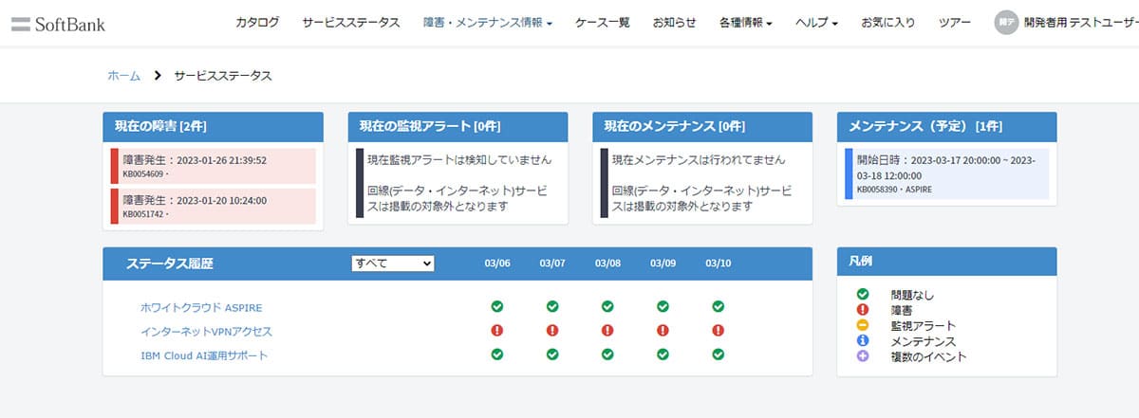Viewport: 1139px width, 418px height.
Task: Open scheduled maintenance entry KB0058390
Action: pos(947,173)
